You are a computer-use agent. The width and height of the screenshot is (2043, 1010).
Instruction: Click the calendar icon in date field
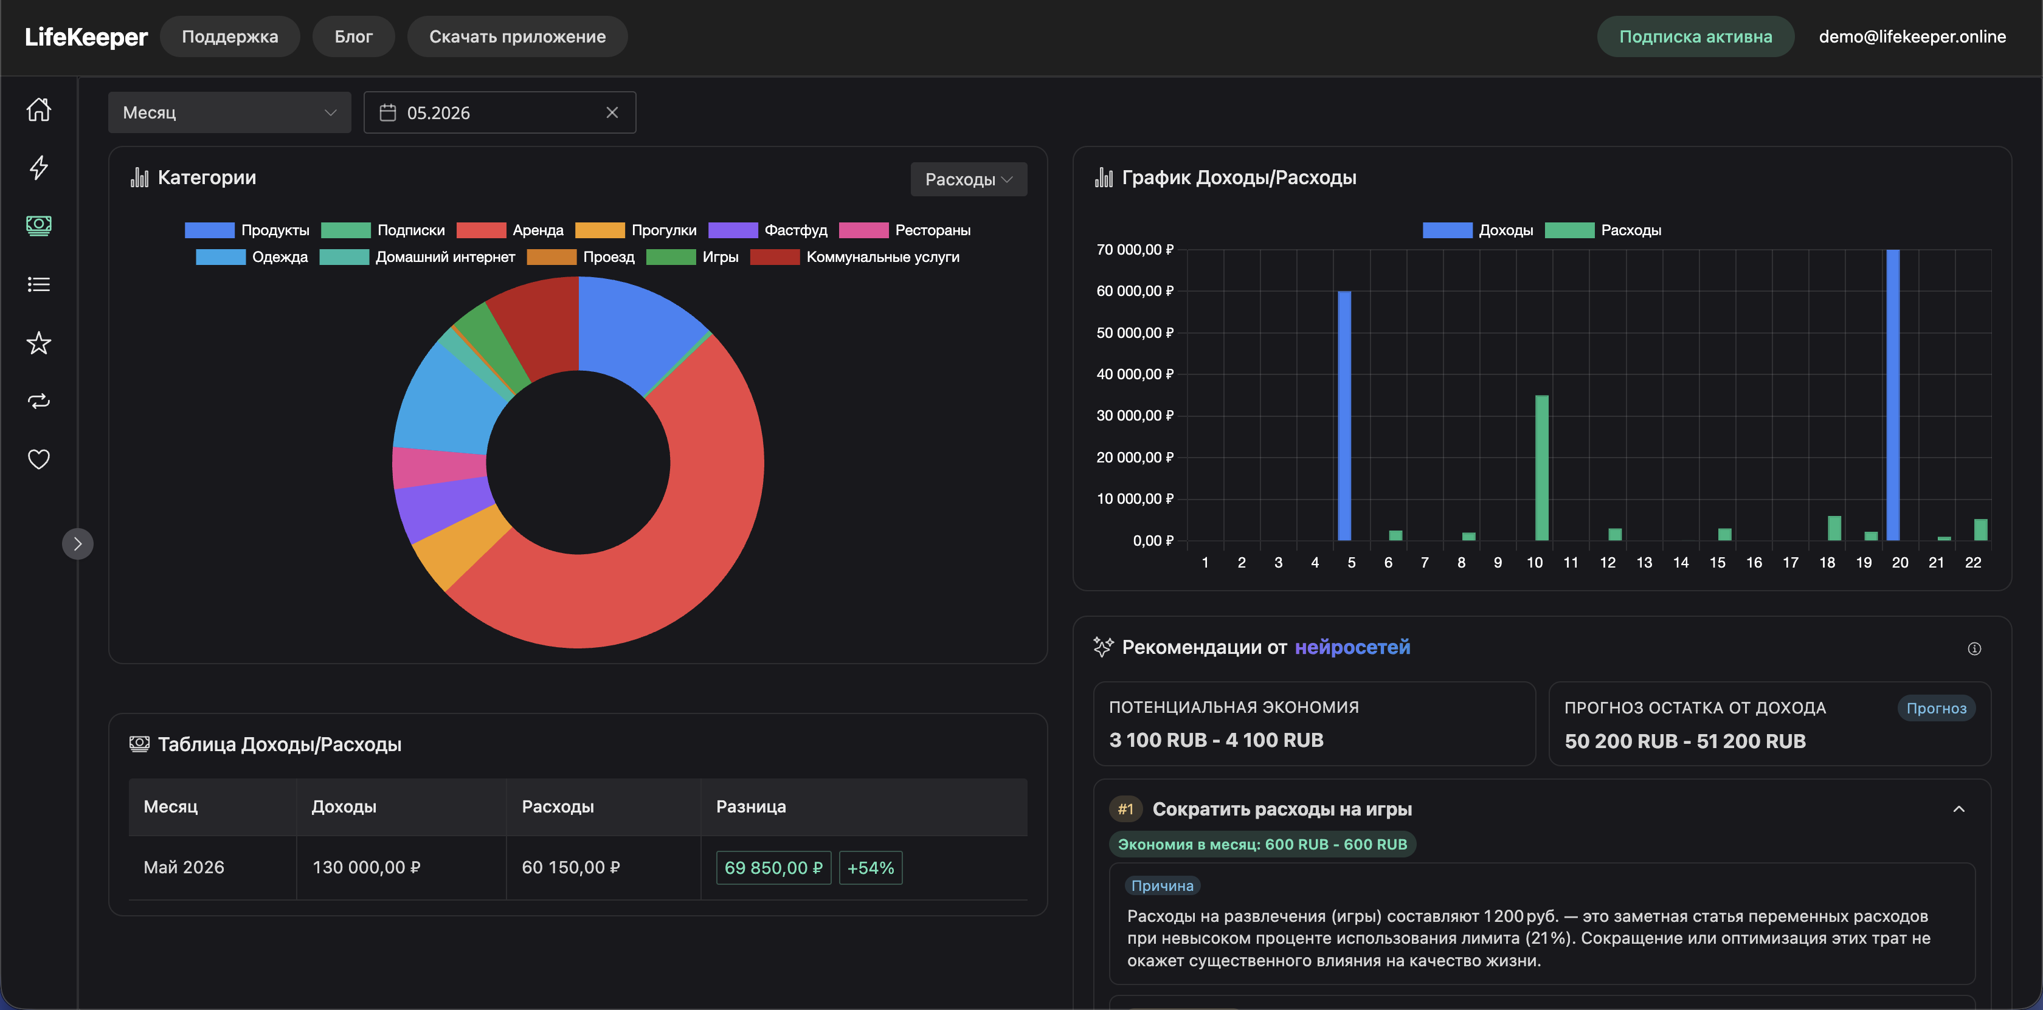tap(387, 112)
